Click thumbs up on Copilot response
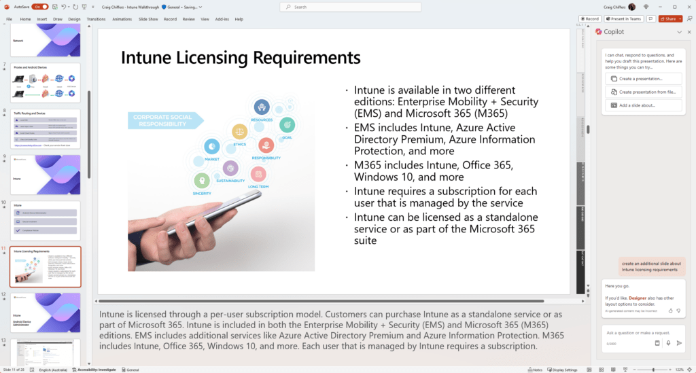The width and height of the screenshot is (696, 373). click(x=671, y=311)
